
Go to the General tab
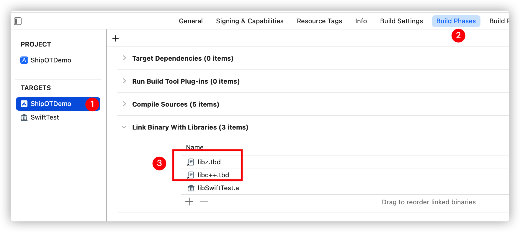191,21
